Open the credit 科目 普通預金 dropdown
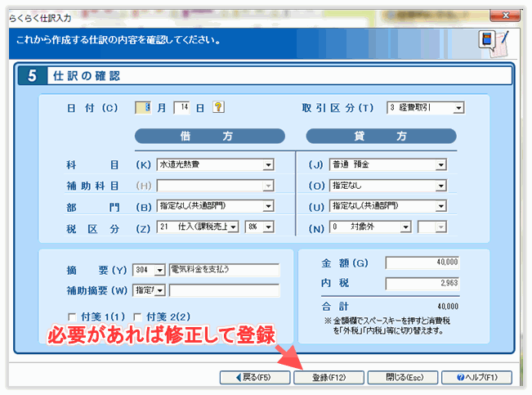 (440, 165)
